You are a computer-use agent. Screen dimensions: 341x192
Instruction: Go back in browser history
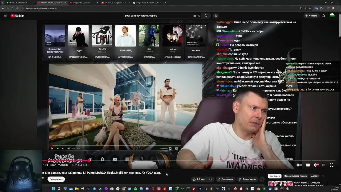coord(3,8)
